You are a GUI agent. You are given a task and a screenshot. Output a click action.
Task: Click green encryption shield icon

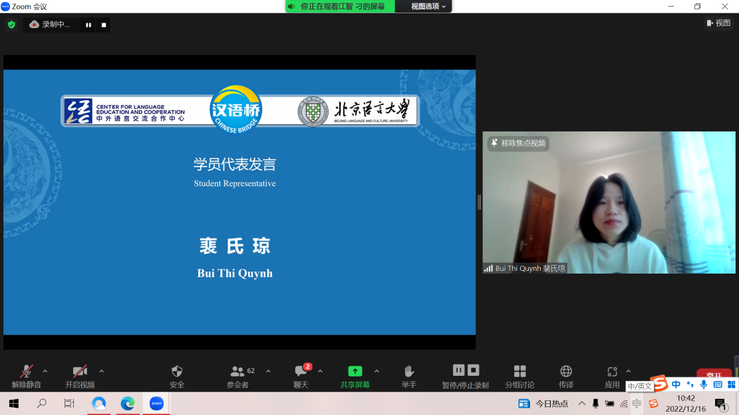11,25
